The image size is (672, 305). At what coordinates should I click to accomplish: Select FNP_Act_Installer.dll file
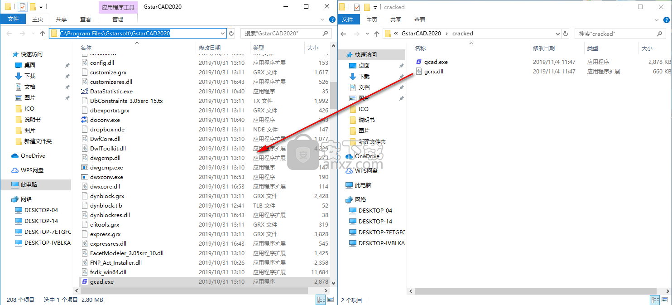[116, 263]
